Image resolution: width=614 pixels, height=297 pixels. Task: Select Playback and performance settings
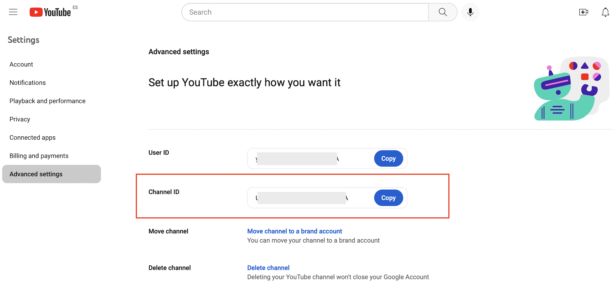48,101
